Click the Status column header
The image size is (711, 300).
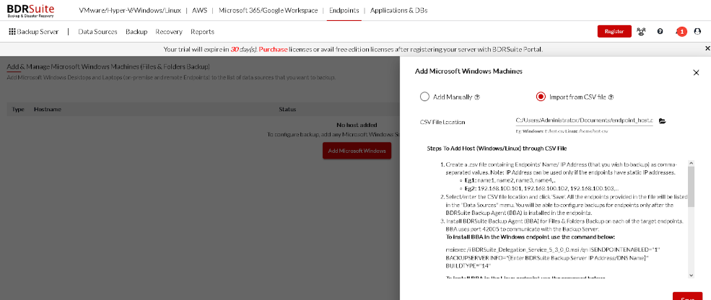click(287, 109)
